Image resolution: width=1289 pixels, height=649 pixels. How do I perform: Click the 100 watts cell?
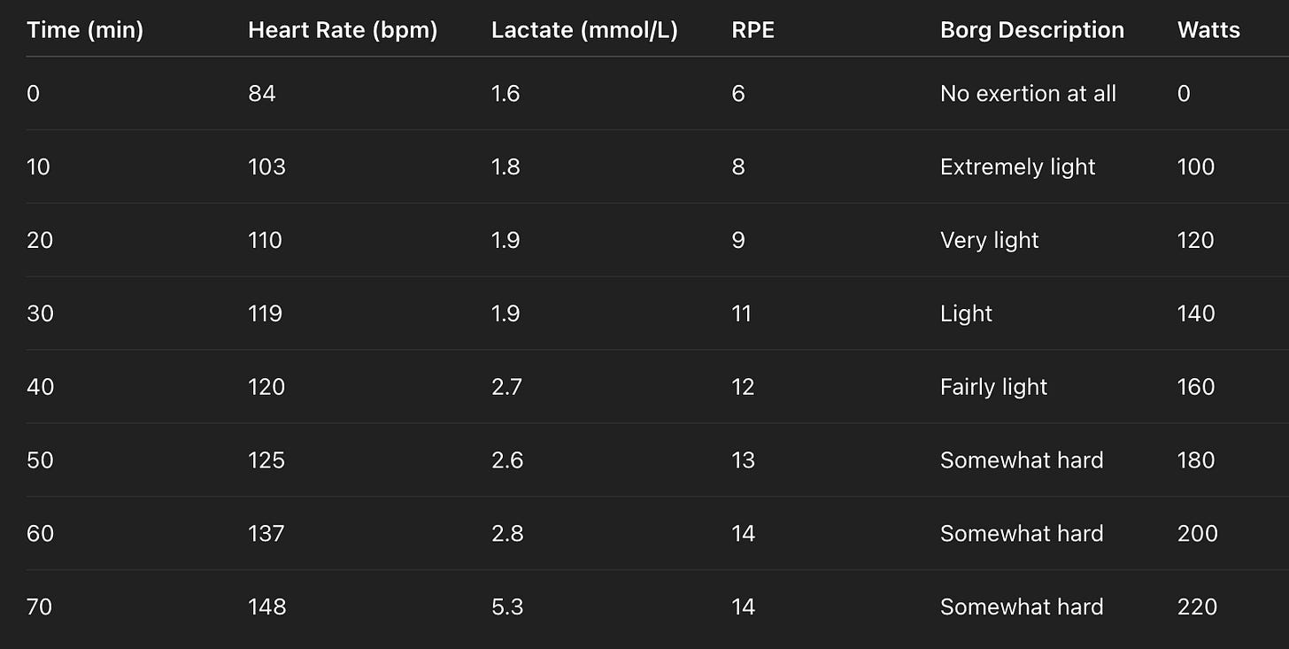pos(1196,167)
